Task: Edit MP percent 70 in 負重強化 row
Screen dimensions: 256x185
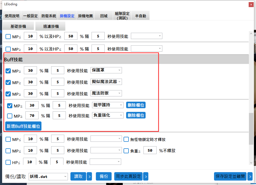Action: click(32, 116)
